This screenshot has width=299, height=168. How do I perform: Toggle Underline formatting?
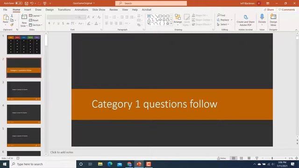[58, 23]
